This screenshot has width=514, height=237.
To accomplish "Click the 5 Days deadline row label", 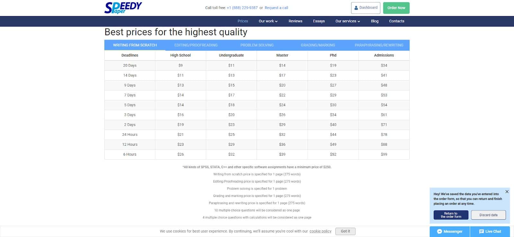I will click(x=130, y=105).
